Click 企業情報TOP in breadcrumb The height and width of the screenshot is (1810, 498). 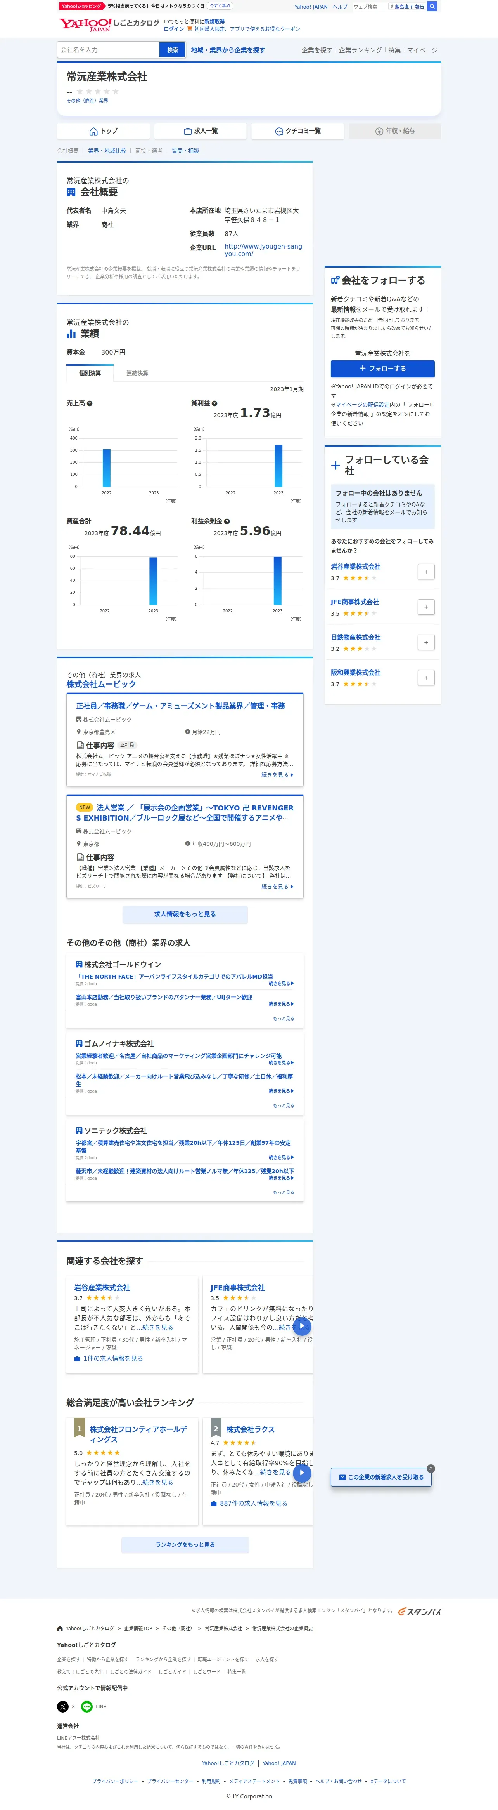(138, 1628)
